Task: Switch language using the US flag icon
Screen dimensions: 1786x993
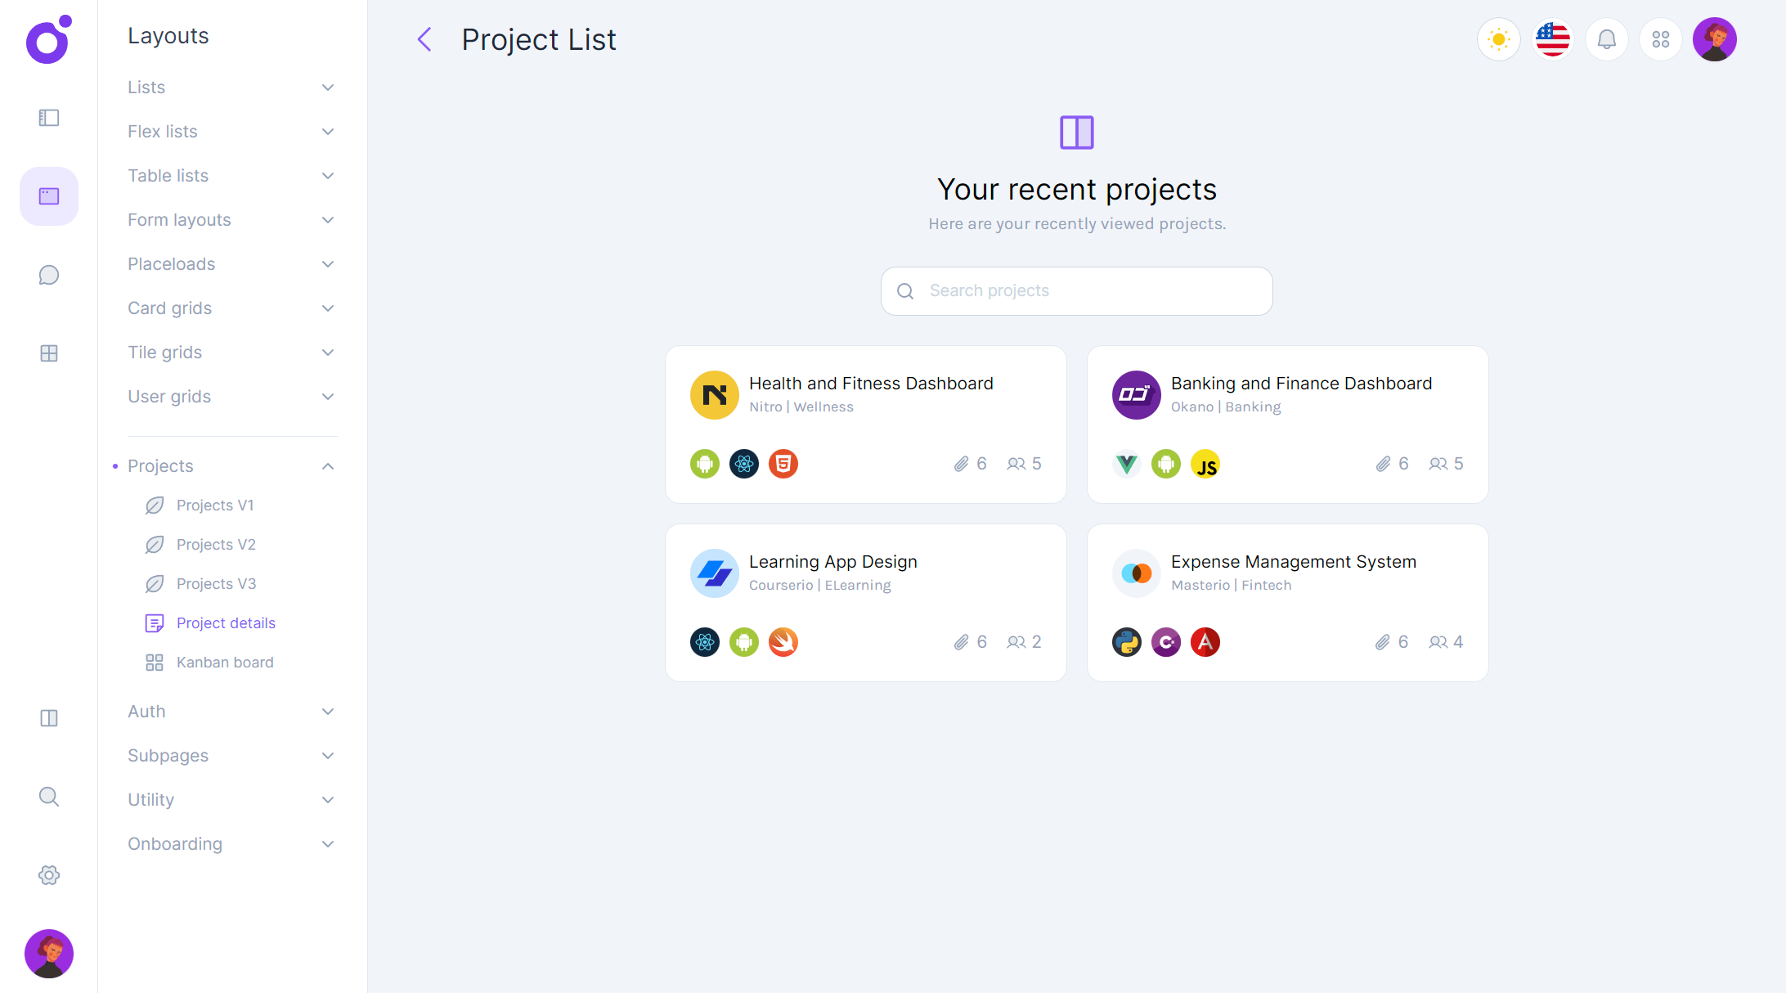Action: point(1552,38)
